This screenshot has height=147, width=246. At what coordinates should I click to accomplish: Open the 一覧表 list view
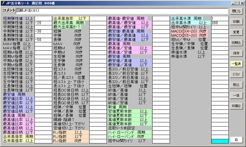coord(237,64)
